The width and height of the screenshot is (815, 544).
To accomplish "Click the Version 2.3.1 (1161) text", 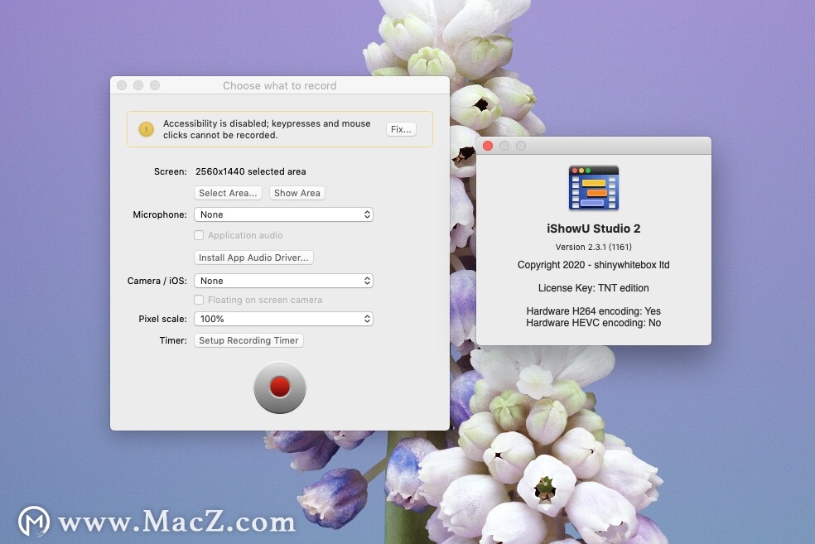I will [x=594, y=247].
